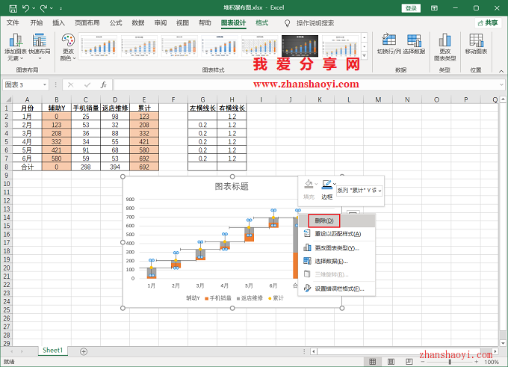The image size is (508, 367).
Task: Expand the formula bar chevron
Action: [x=501, y=85]
